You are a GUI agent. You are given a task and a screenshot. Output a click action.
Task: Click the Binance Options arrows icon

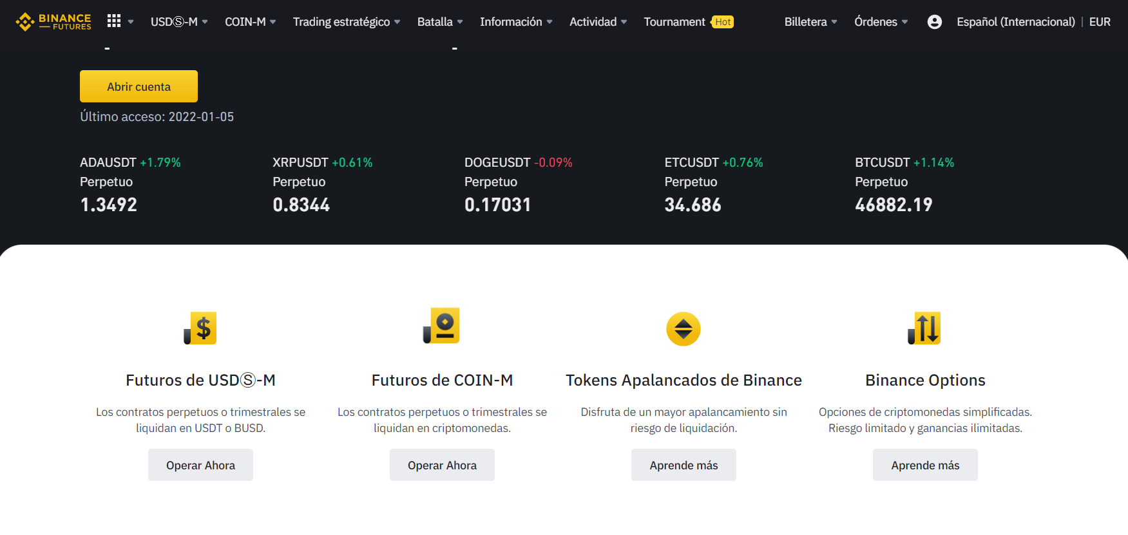click(x=924, y=328)
